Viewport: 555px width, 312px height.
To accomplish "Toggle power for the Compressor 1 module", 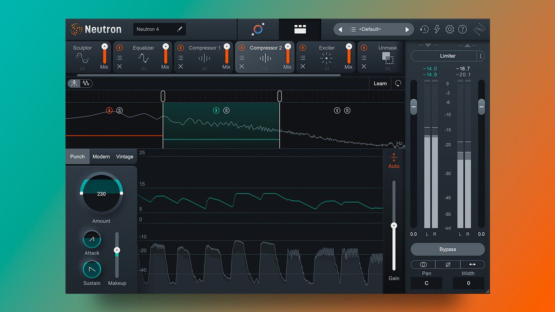I will point(180,48).
